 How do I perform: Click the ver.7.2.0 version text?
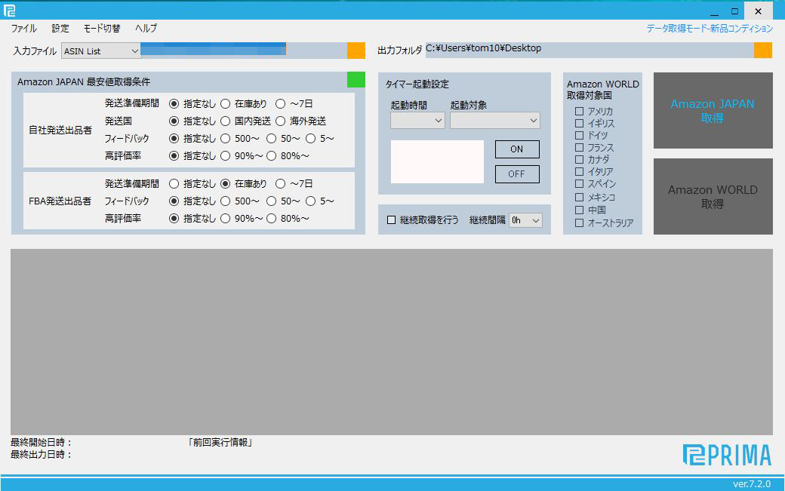click(752, 484)
